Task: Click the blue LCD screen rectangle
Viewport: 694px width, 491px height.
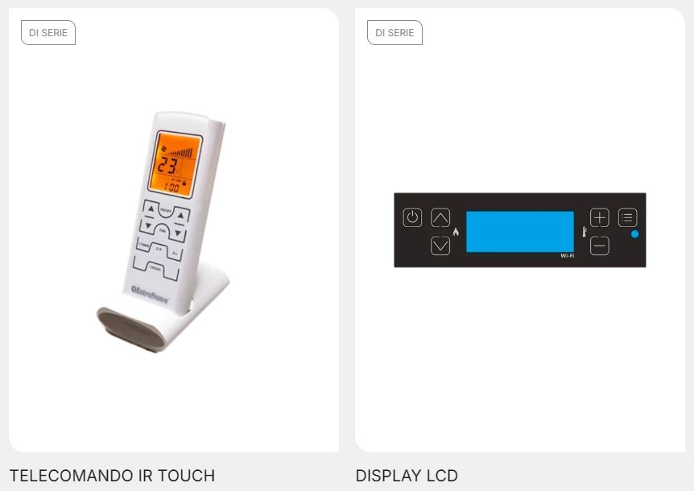Action: (520, 232)
